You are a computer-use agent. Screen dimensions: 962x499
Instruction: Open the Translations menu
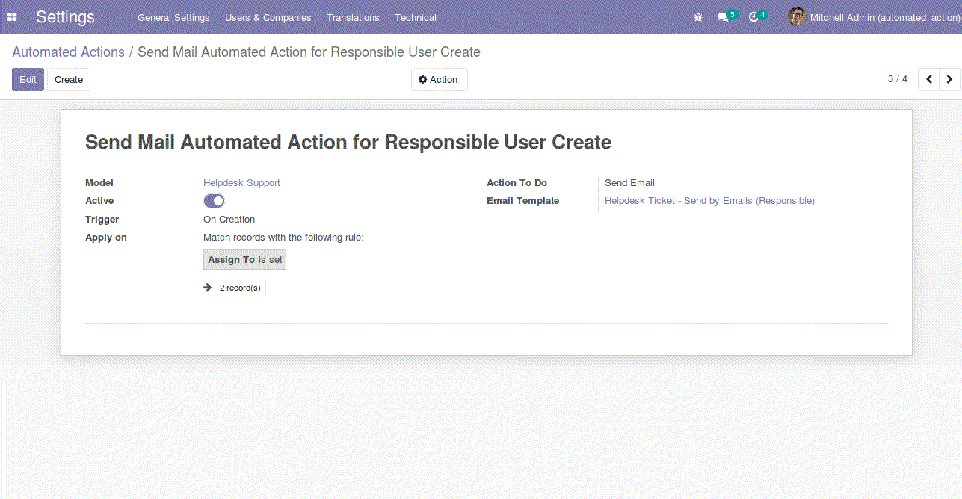(353, 17)
